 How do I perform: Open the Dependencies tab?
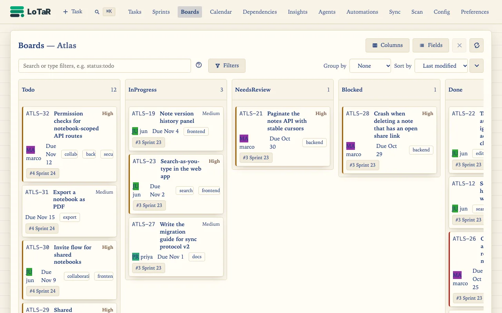pyautogui.click(x=260, y=12)
